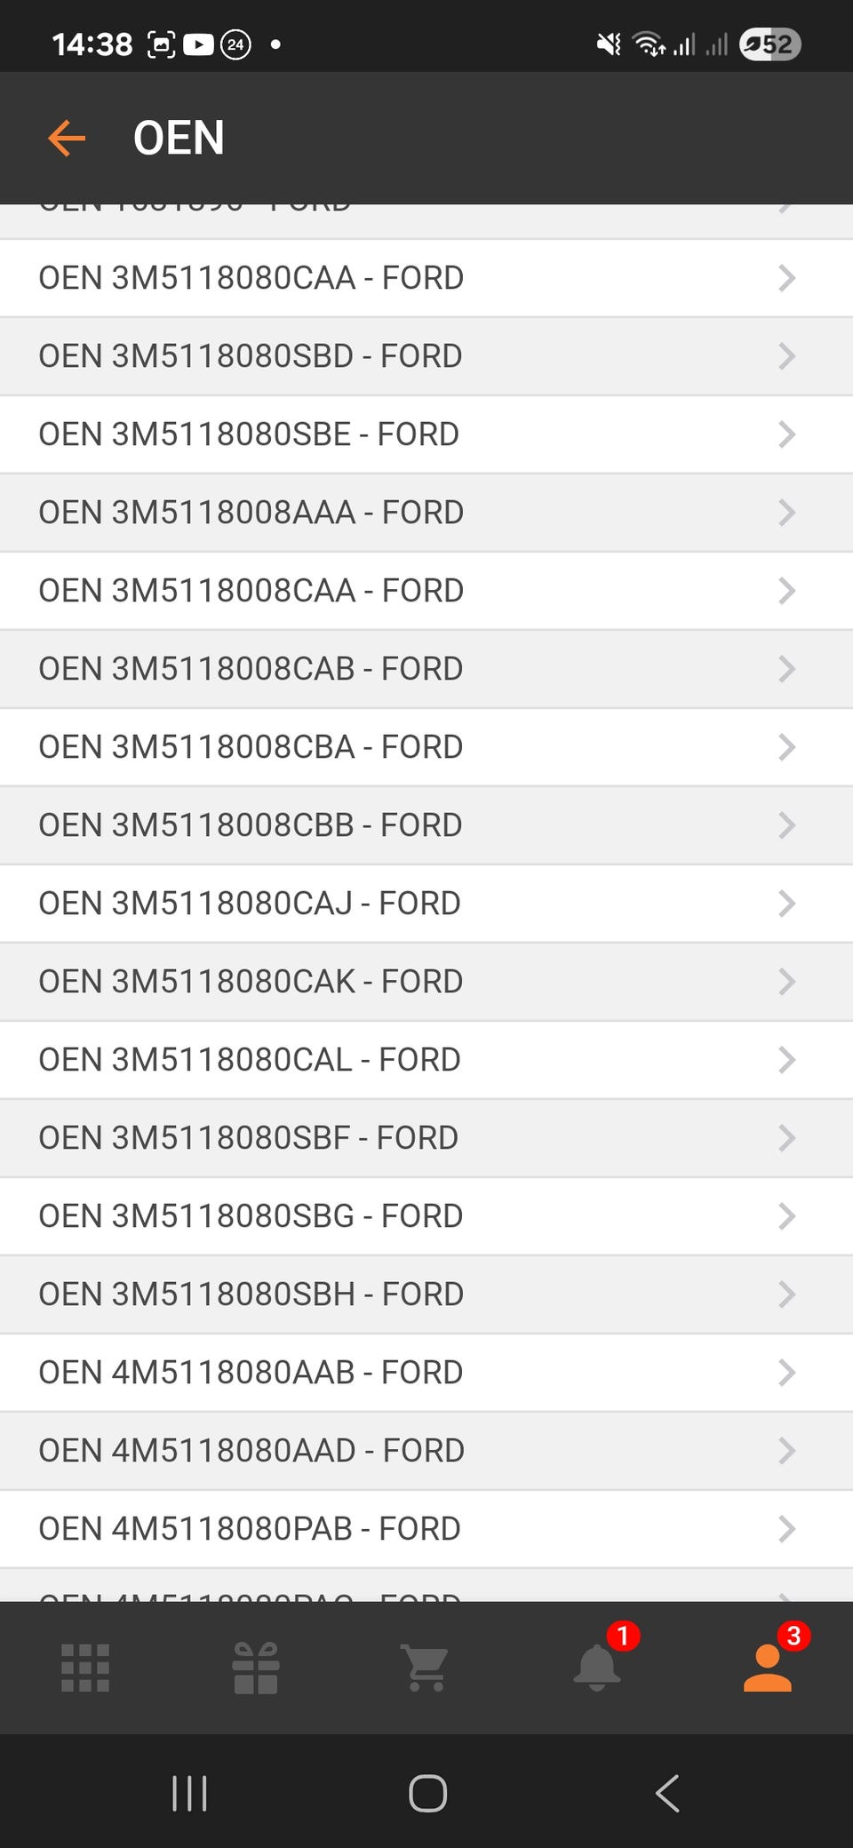Tap the orange back arrow
The width and height of the screenshot is (853, 1848).
coord(67,139)
